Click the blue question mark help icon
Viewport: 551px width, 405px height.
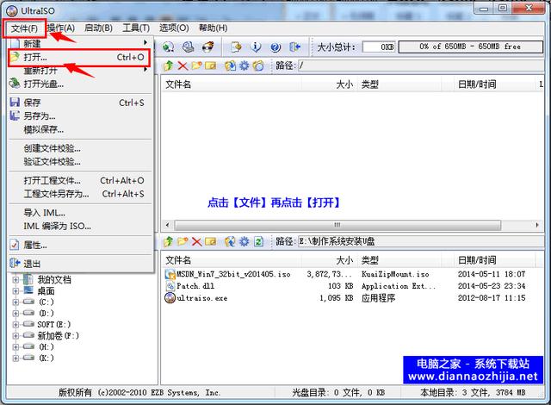(275, 47)
